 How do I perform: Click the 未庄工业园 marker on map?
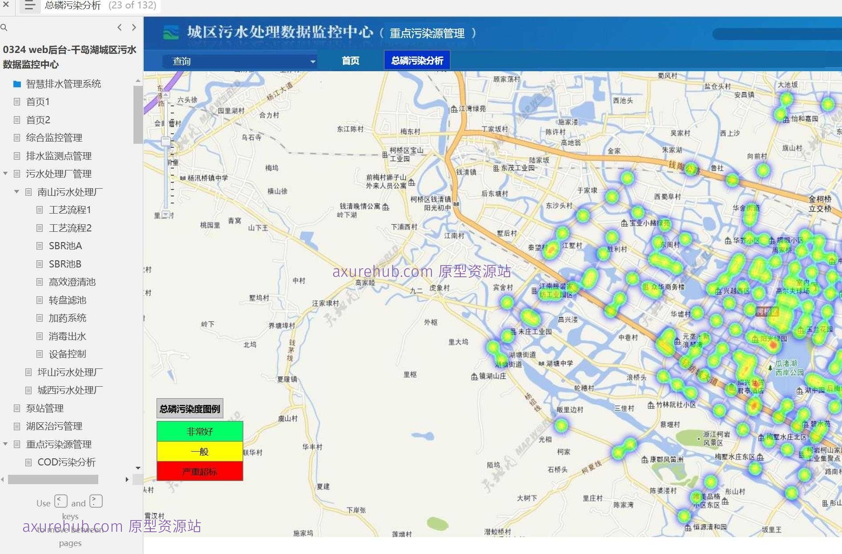point(513,332)
